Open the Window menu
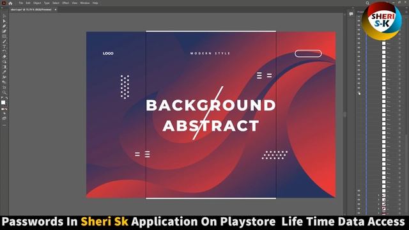The image size is (409, 230). pyautogui.click(x=85, y=3)
